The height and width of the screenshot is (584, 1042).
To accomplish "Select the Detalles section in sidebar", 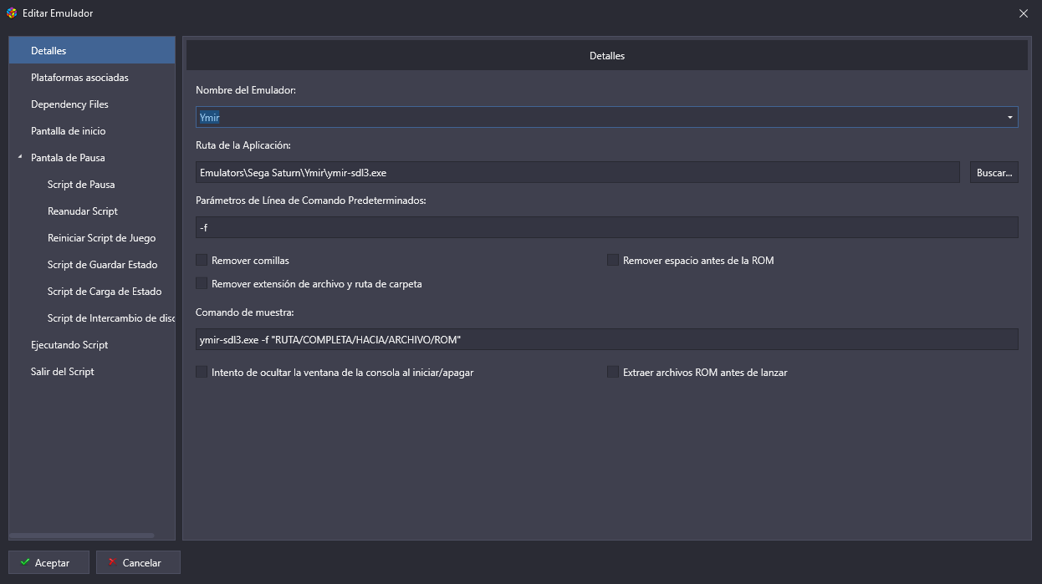I will pos(92,51).
